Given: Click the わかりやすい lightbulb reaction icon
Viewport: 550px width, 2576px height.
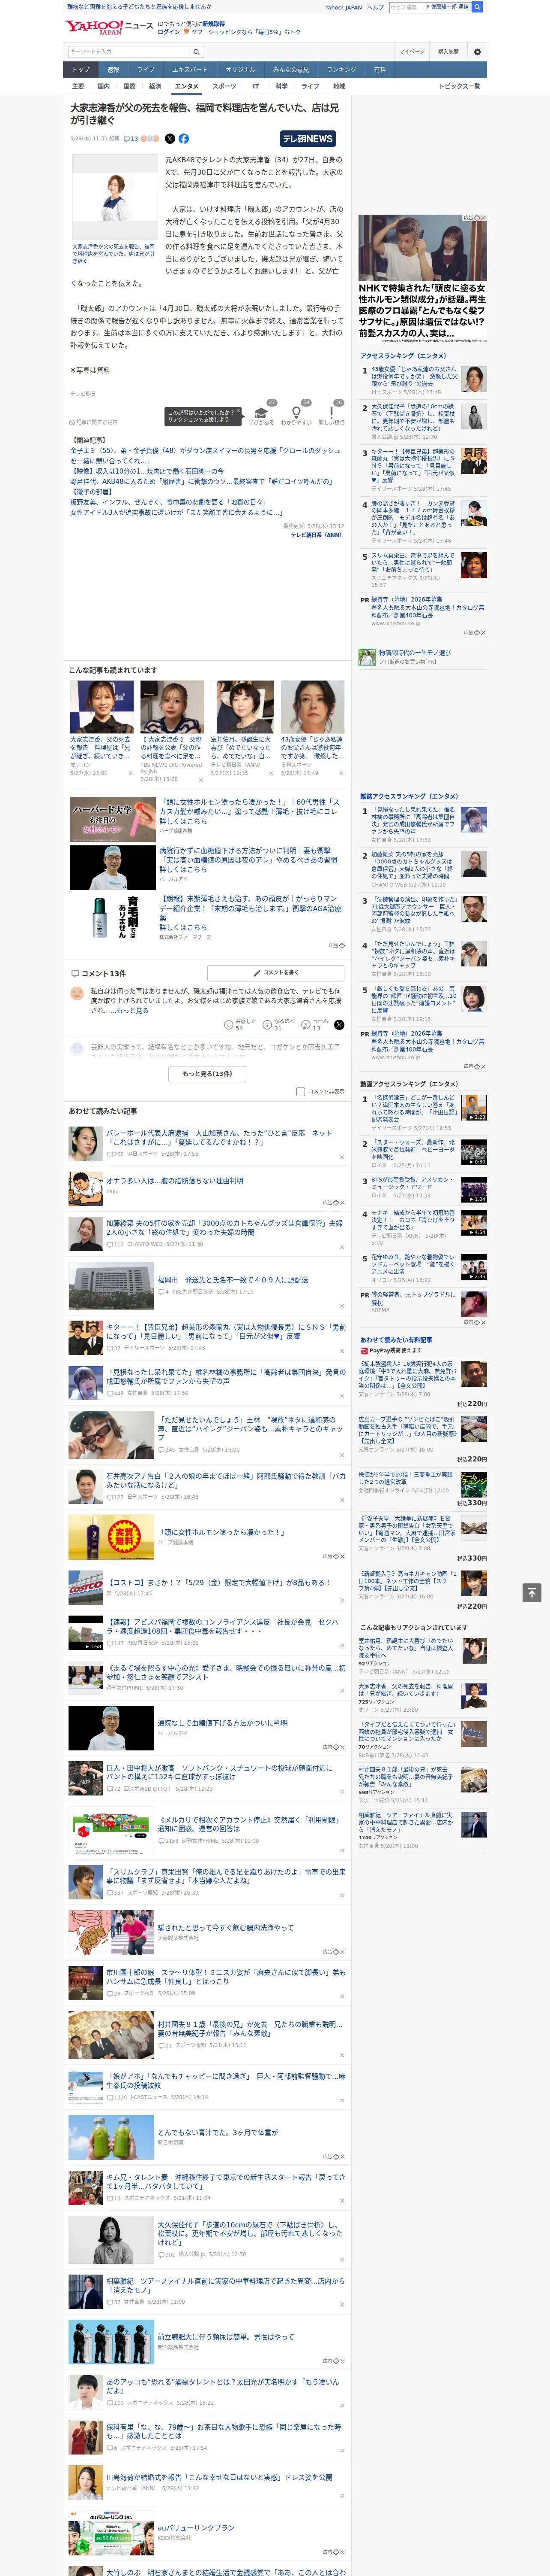Looking at the screenshot, I should pos(296,412).
